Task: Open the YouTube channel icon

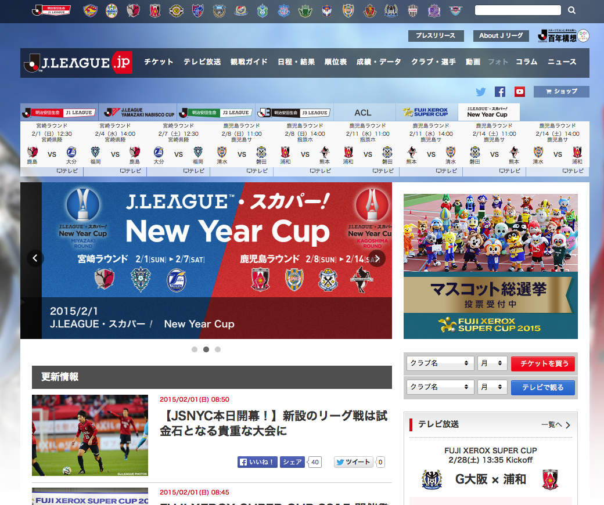Action: point(519,92)
